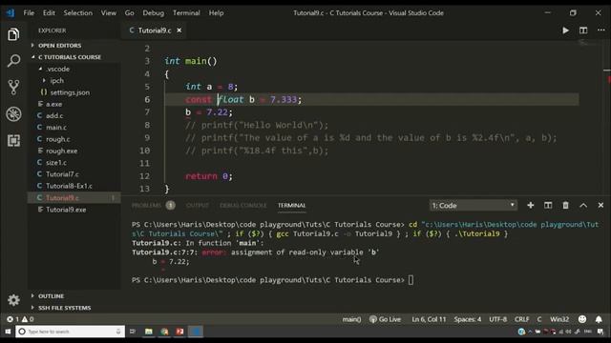Open the Debug view in activity bar
This screenshot has width=611, height=343.
coord(13,114)
